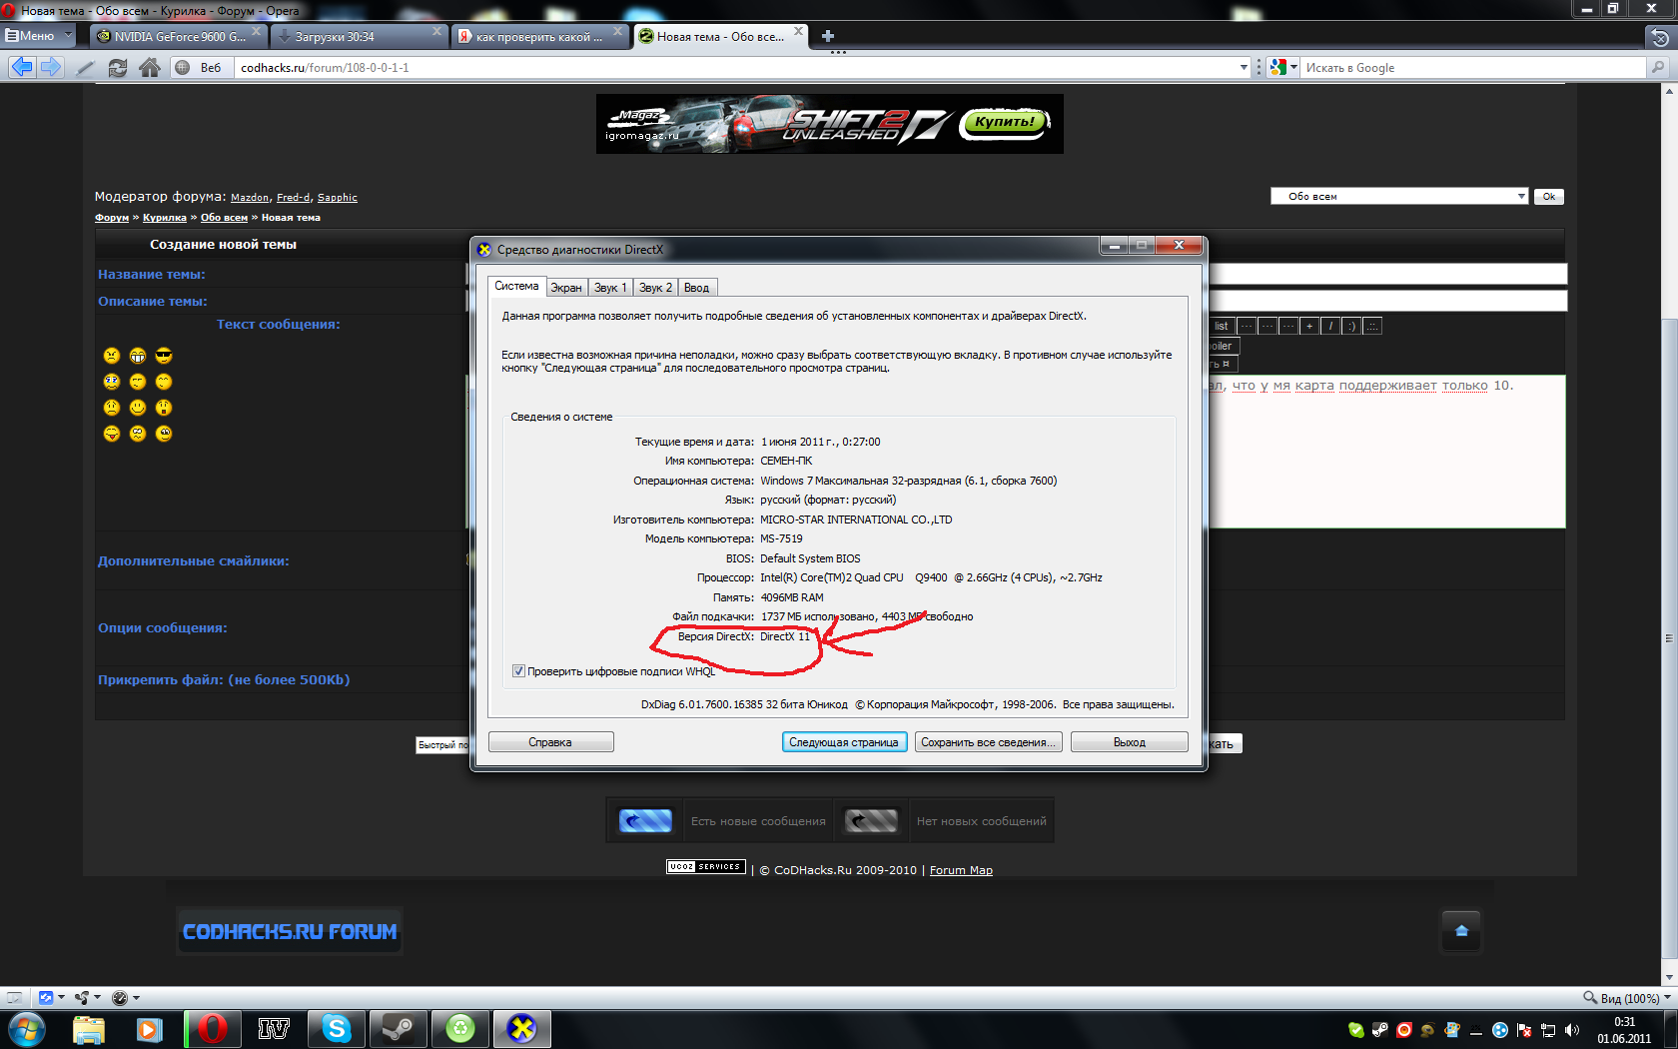Open new tab with plus icon
The height and width of the screenshot is (1049, 1678).
(x=827, y=36)
